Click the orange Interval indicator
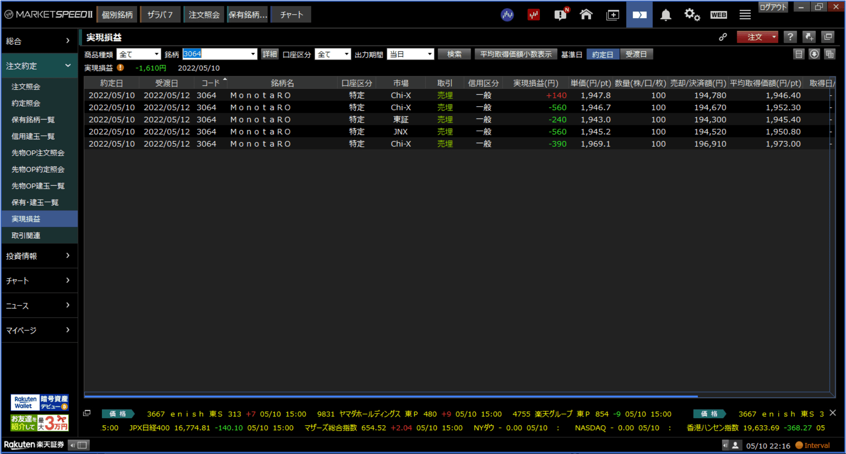The width and height of the screenshot is (846, 454). (x=813, y=446)
